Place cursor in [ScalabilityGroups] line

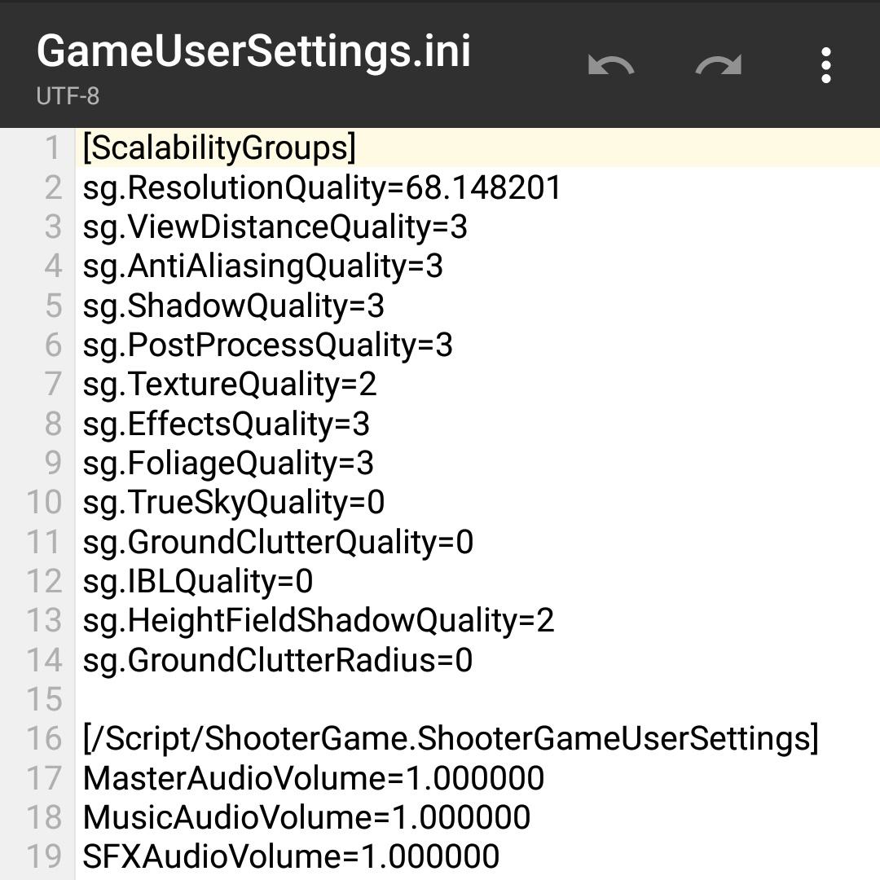[220, 148]
